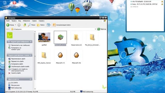Select the 995_Soartex_Fanver zipped folder

(44, 55)
